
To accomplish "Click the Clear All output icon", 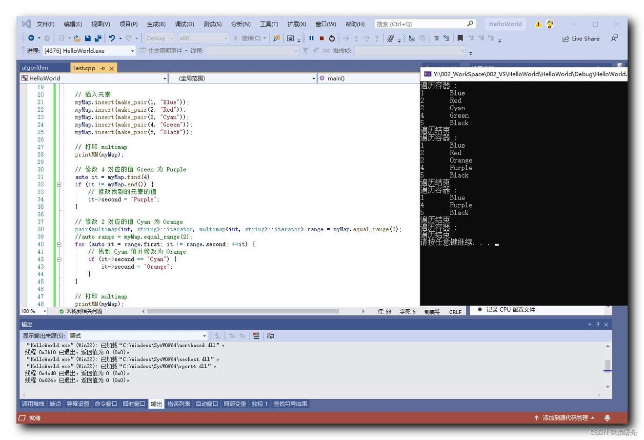I will (256, 336).
